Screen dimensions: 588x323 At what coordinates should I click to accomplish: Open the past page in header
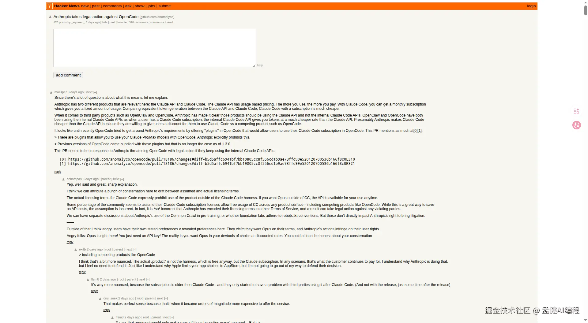click(96, 6)
